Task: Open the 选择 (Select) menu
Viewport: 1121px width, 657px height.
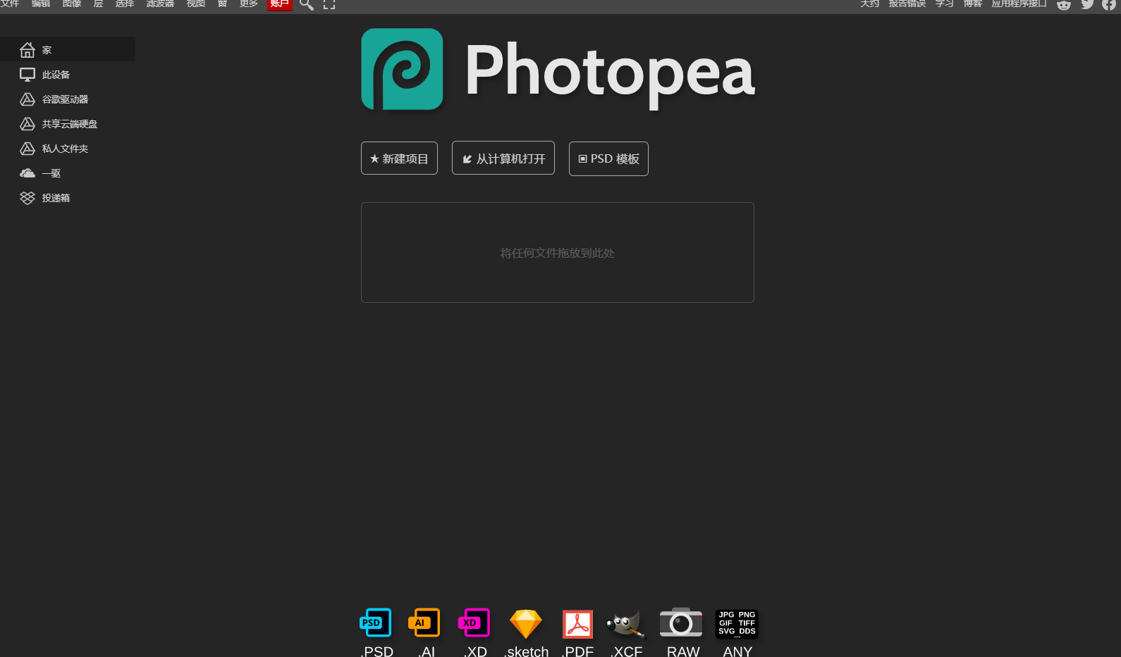Action: click(x=125, y=4)
